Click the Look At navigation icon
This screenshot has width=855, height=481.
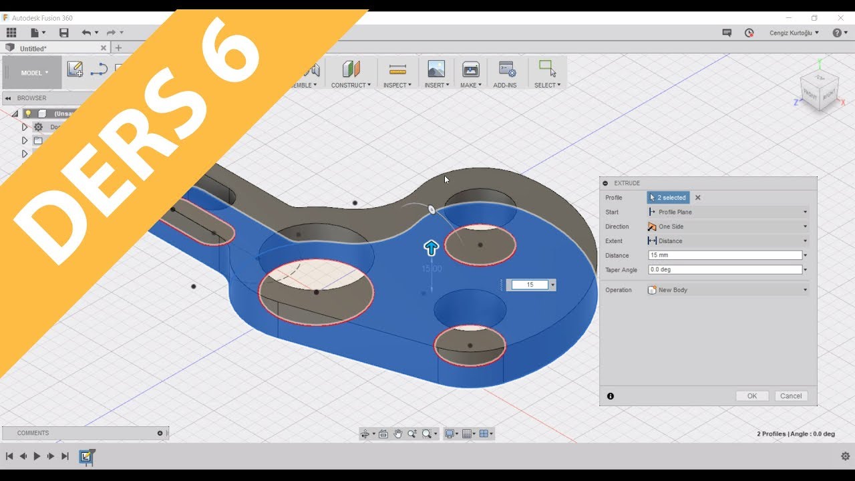[383, 434]
